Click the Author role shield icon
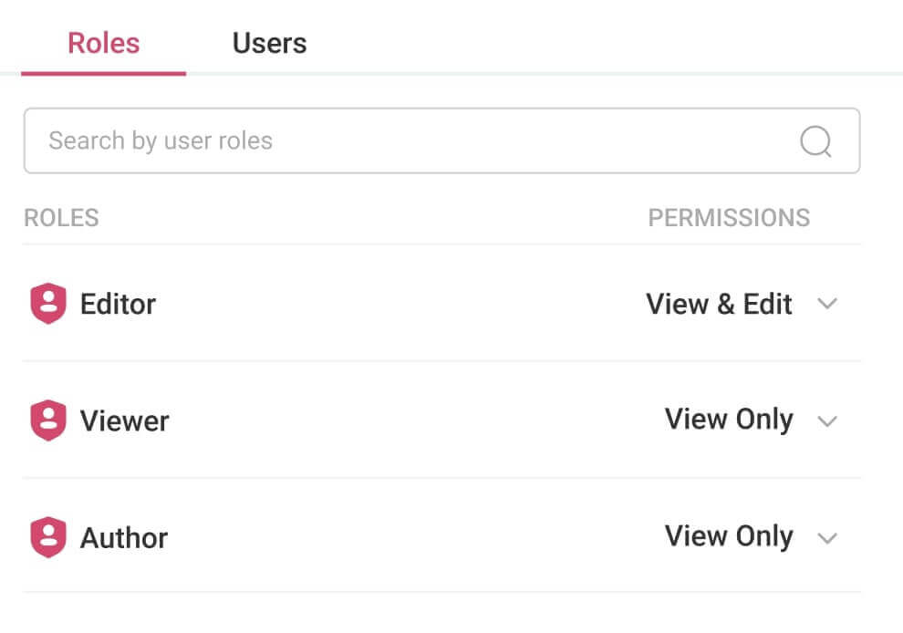Screen dimensions: 903x633 pos(48,537)
